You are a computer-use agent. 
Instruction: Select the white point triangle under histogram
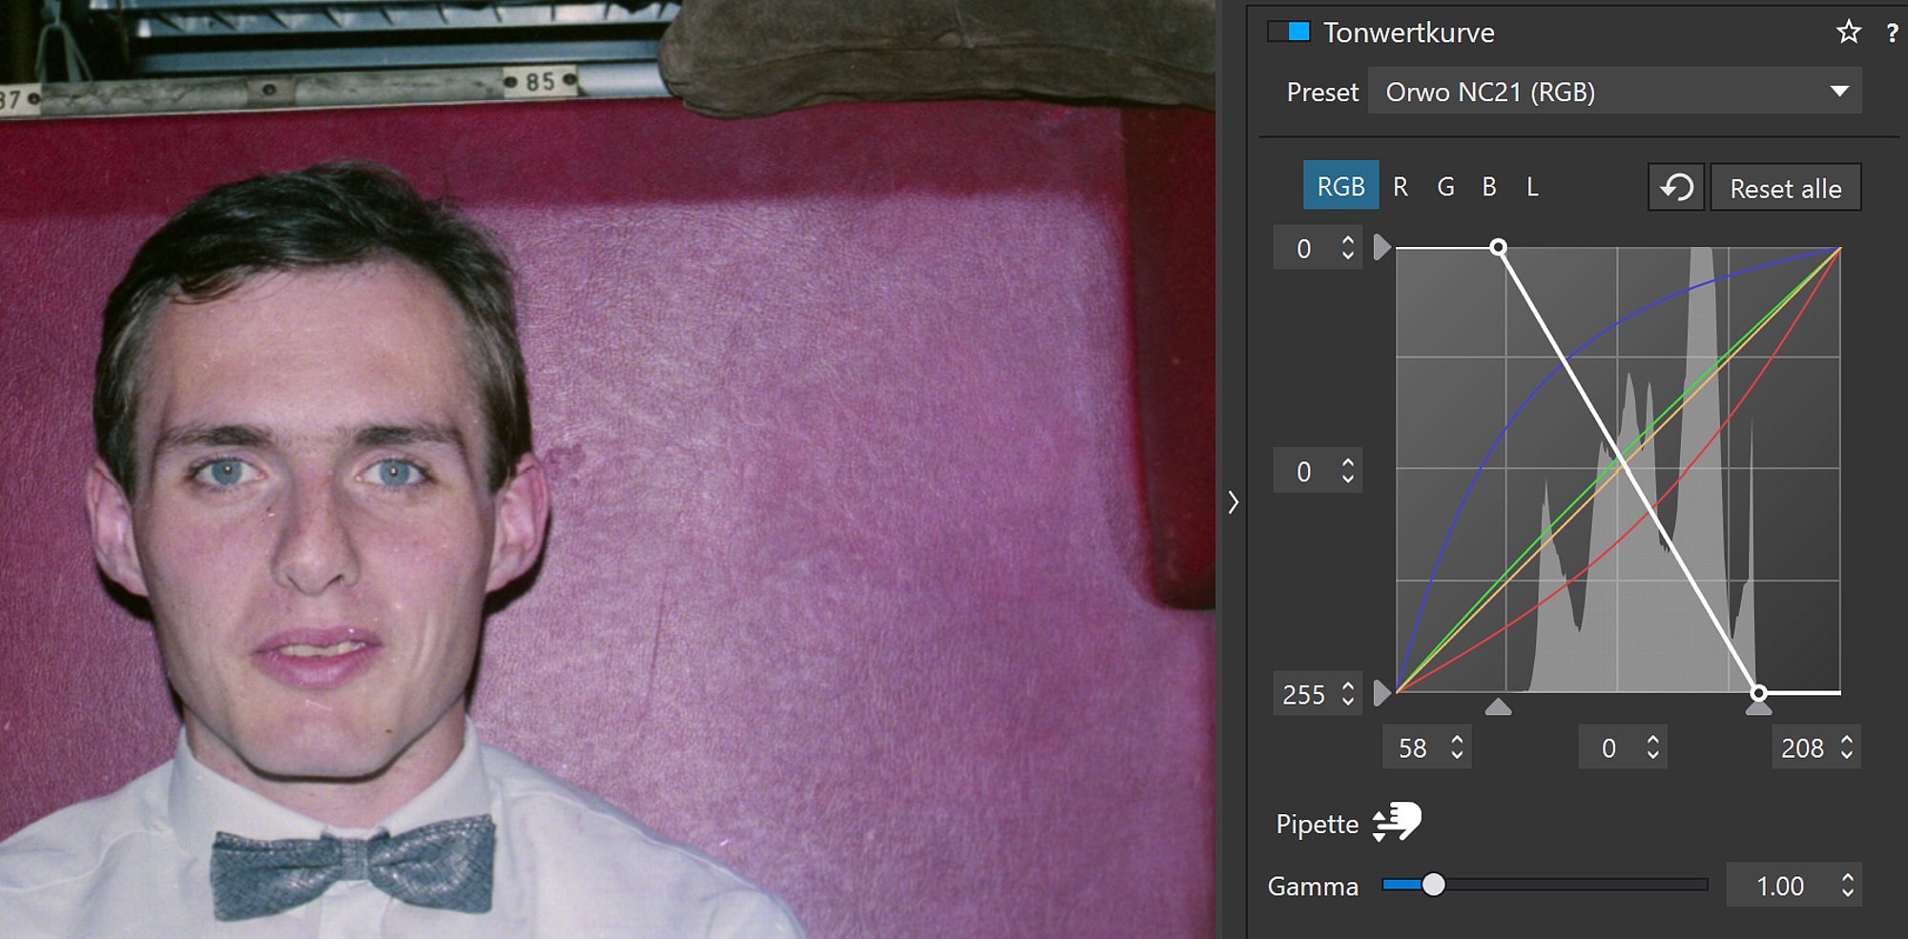point(1758,707)
